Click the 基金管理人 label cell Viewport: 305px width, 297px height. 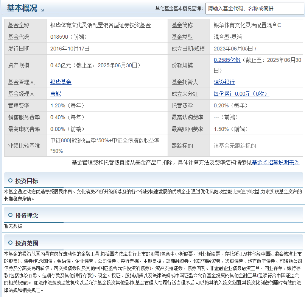click(25, 82)
